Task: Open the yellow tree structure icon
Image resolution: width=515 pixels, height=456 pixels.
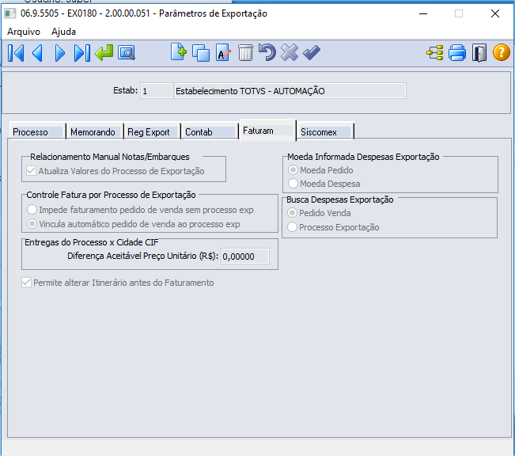Action: pyautogui.click(x=435, y=52)
